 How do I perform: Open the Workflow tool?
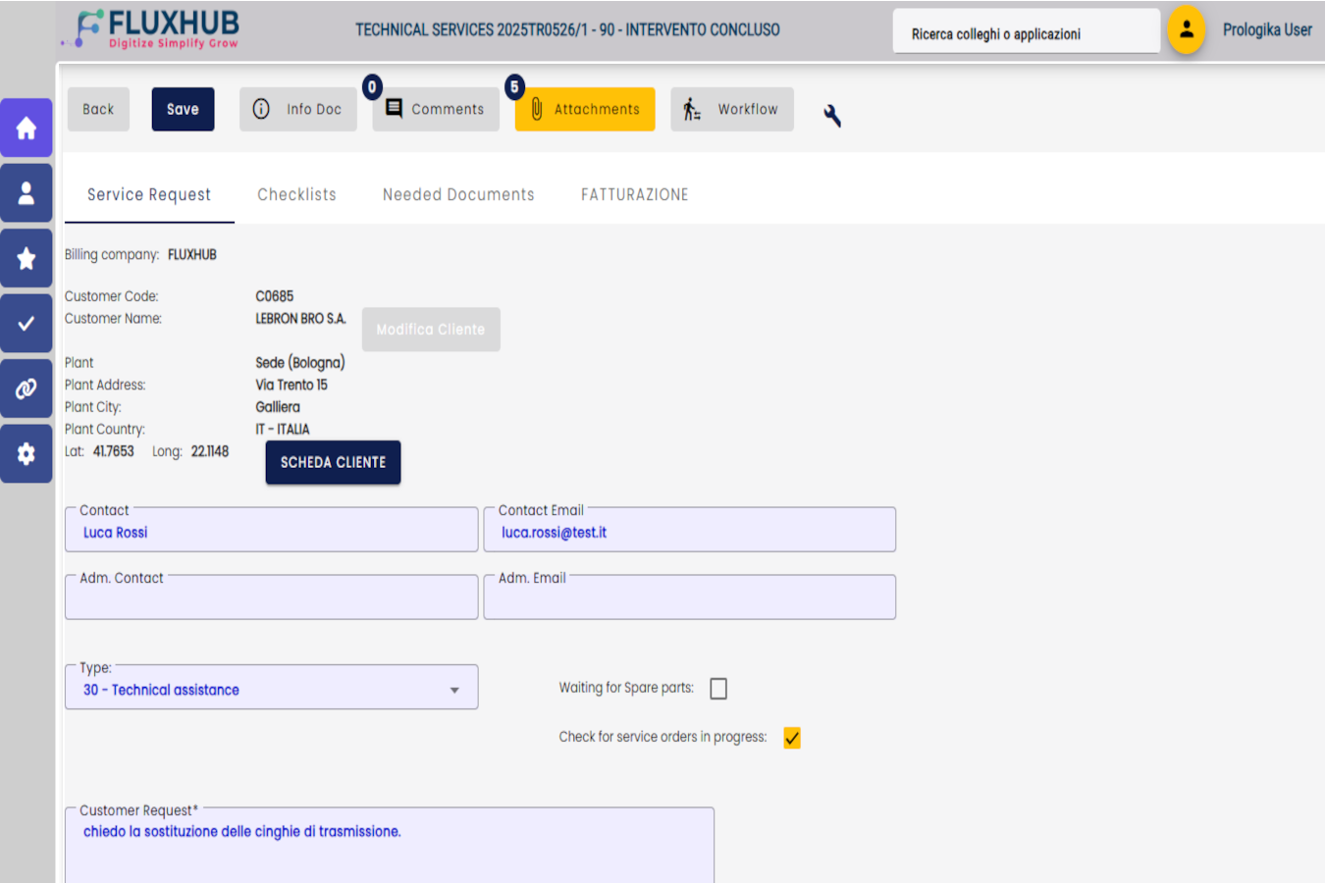coord(731,109)
